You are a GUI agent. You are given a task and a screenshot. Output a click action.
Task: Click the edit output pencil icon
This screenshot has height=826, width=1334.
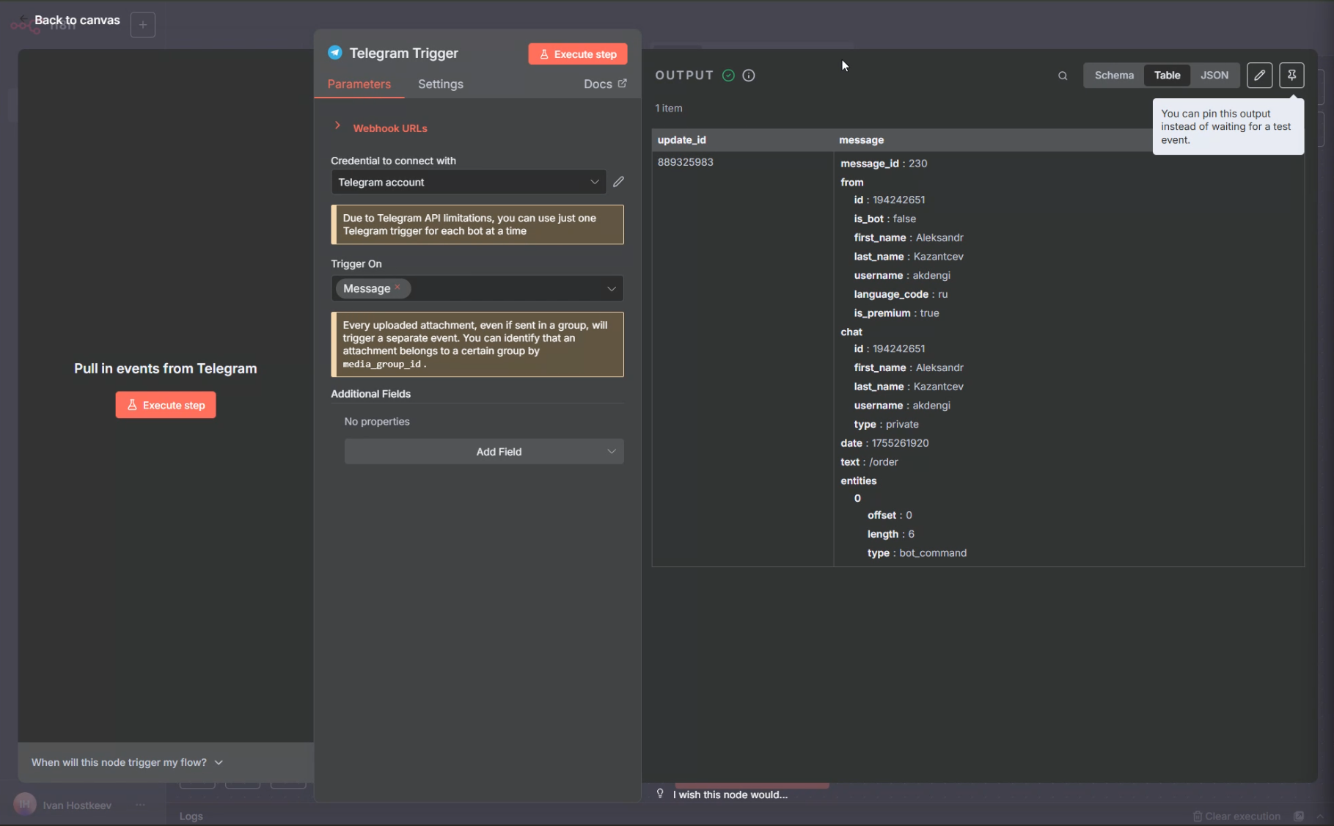tap(1259, 76)
